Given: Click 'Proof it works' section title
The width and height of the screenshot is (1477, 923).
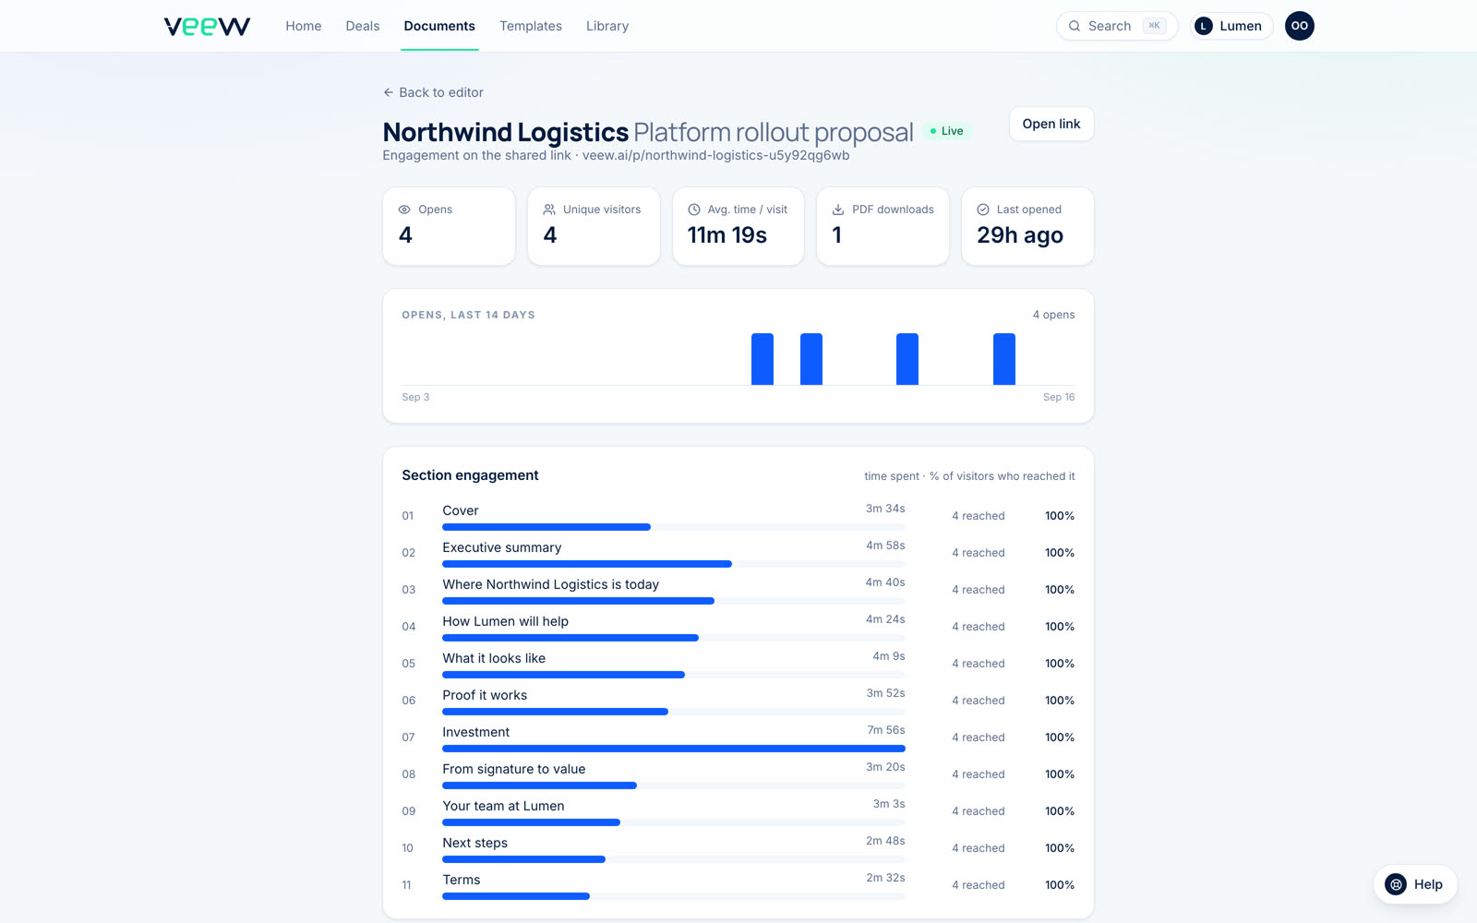Looking at the screenshot, I should coord(485,695).
